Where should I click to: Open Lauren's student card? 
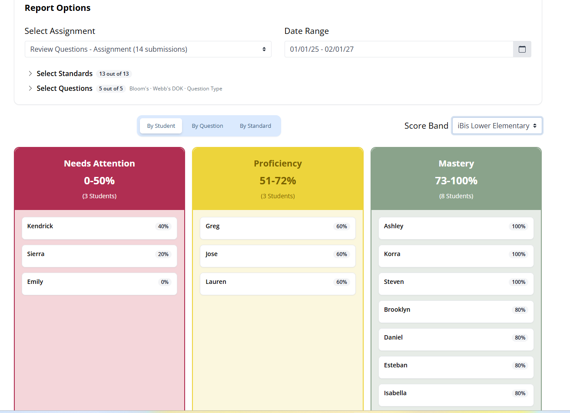pos(278,284)
